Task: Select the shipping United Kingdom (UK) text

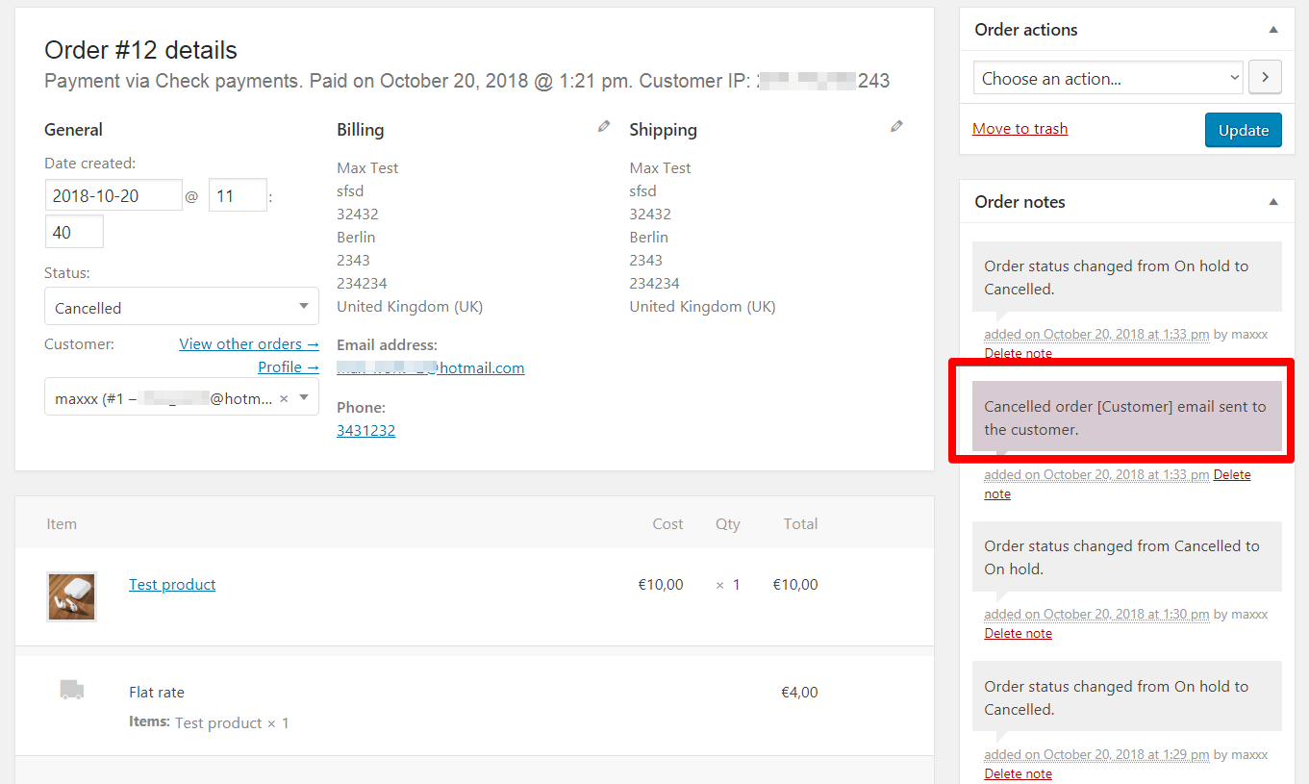Action: pyautogui.click(x=702, y=306)
